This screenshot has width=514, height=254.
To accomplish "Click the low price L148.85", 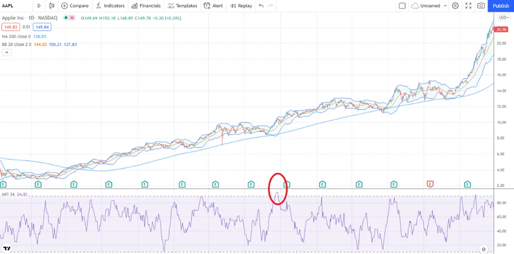I will pos(125,18).
